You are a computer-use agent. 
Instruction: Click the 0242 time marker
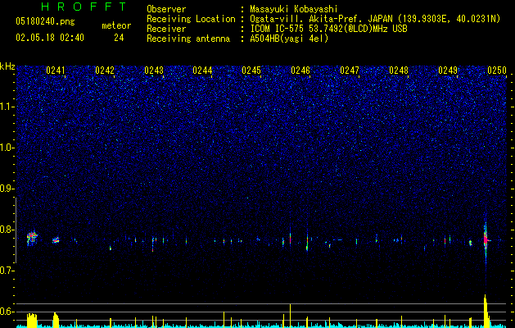coord(105,71)
